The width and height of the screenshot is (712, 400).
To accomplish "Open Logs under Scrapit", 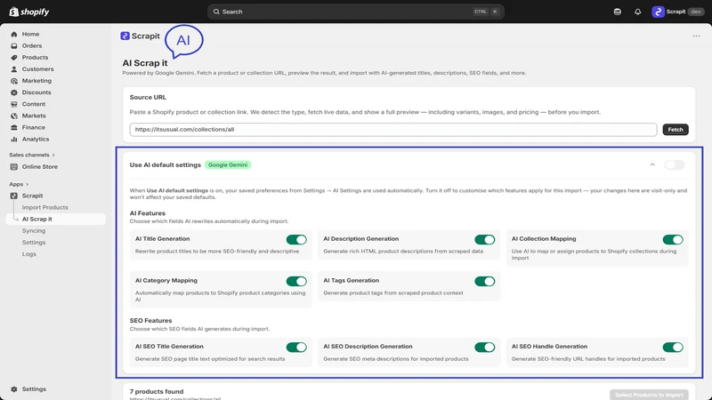I will point(29,254).
